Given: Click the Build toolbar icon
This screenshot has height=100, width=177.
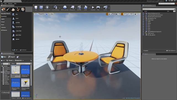Looking at the screenshot, I should [85, 8].
